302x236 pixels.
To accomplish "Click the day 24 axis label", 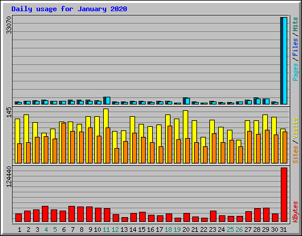I will [221, 230].
